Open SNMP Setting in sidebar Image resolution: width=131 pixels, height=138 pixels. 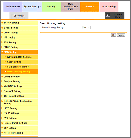click(x=19, y=47)
